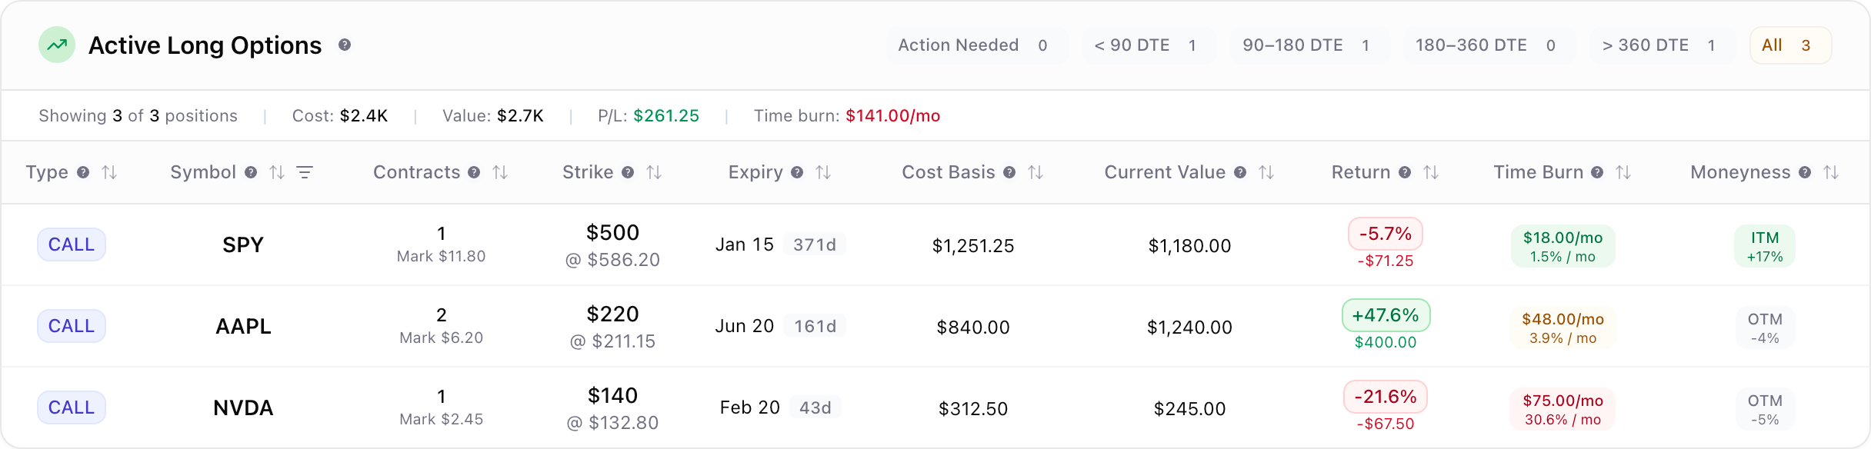1871x449 pixels.
Task: Click the Cost Basis column help icon
Action: [1009, 173]
